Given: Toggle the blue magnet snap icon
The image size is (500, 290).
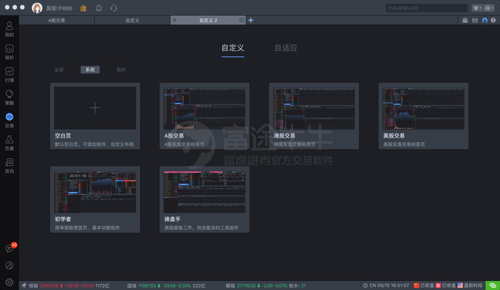Looking at the screenshot, I should click(485, 20).
